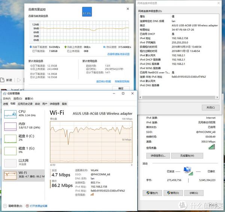
Task: Click the 4.7 Mbps send value
Action: (61, 175)
